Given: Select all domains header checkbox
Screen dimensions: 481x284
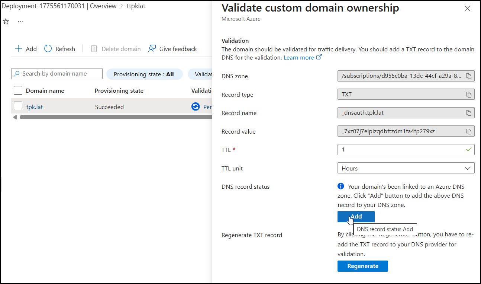Looking at the screenshot, I should pyautogui.click(x=18, y=90).
